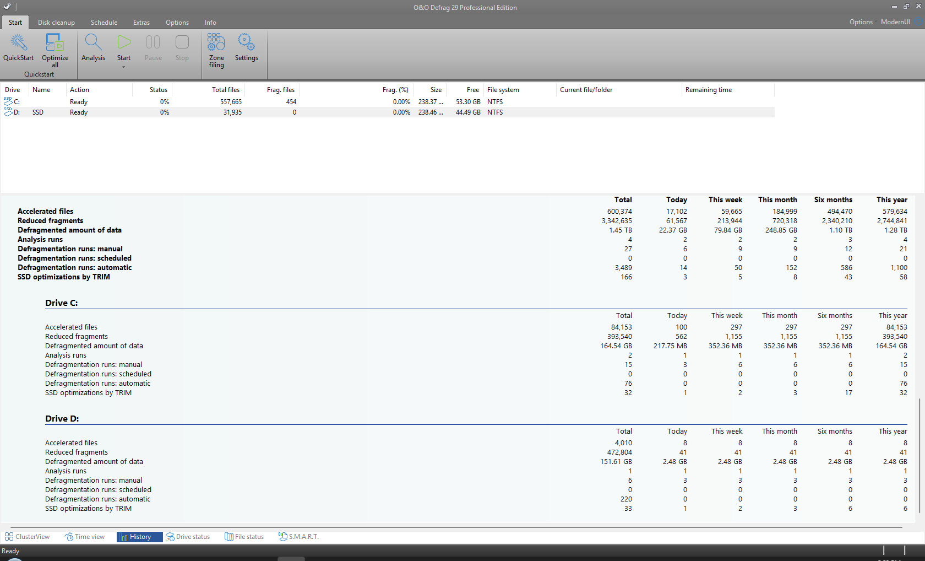Image resolution: width=925 pixels, height=561 pixels.
Task: Click the quick access checkmark icon in title bar
Action: (7, 7)
